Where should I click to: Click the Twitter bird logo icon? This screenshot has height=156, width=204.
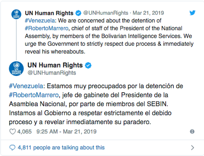(x=192, y=13)
